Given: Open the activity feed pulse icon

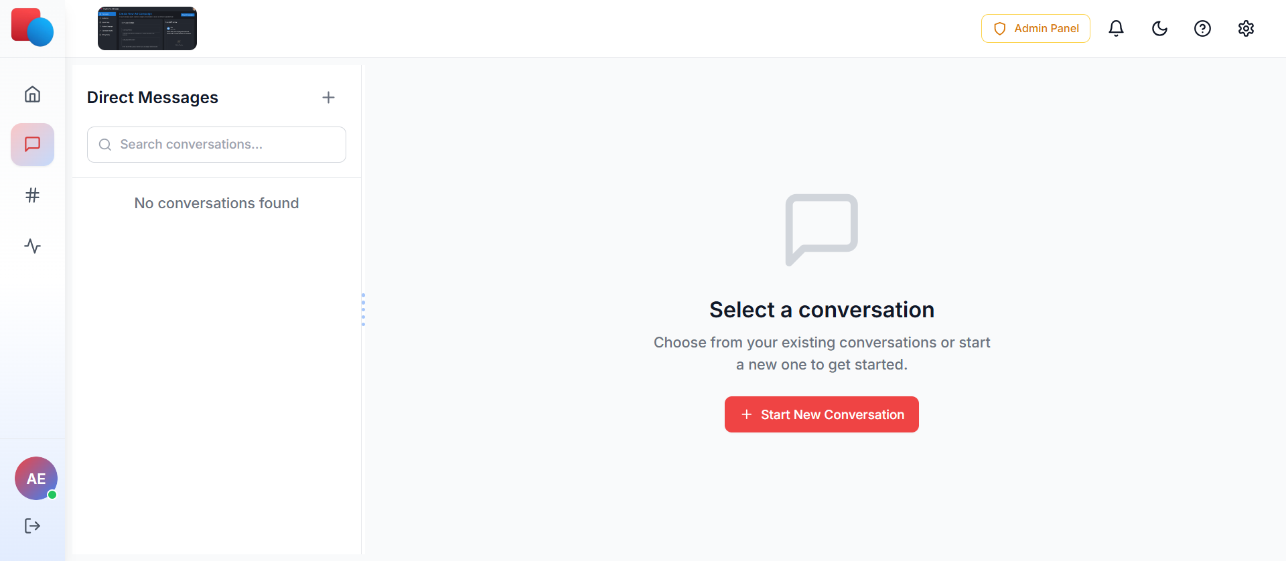Looking at the screenshot, I should tap(32, 246).
